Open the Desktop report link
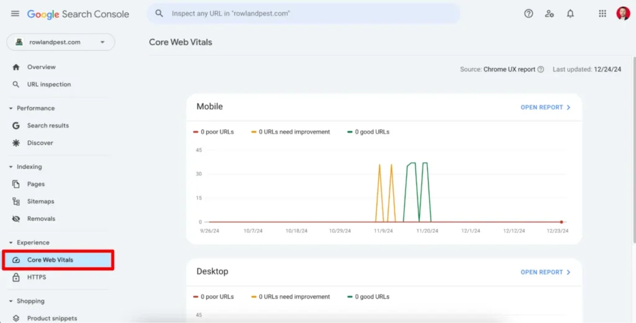 [x=545, y=272]
